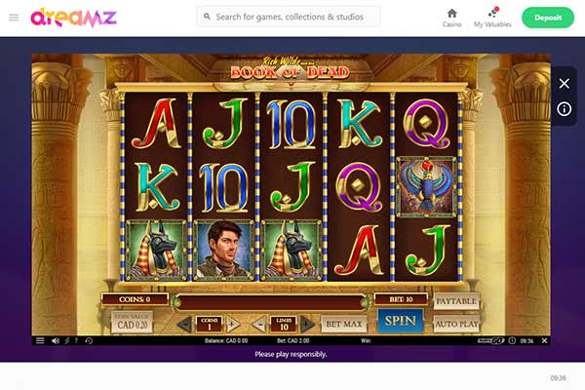Open the Paytable
This screenshot has height=390, width=585.
456,301
